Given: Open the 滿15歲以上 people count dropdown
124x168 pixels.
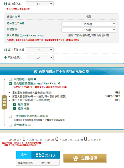Looking at the screenshot, I should [40, 4].
